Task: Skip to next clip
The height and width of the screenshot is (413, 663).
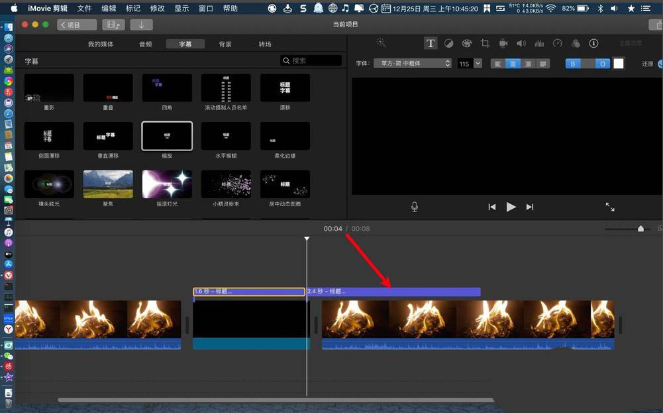Action: 530,207
